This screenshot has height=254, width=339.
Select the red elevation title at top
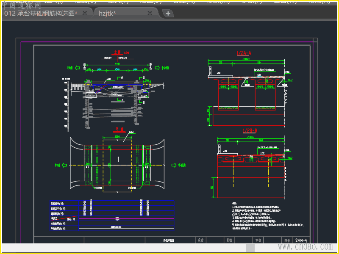(117, 53)
